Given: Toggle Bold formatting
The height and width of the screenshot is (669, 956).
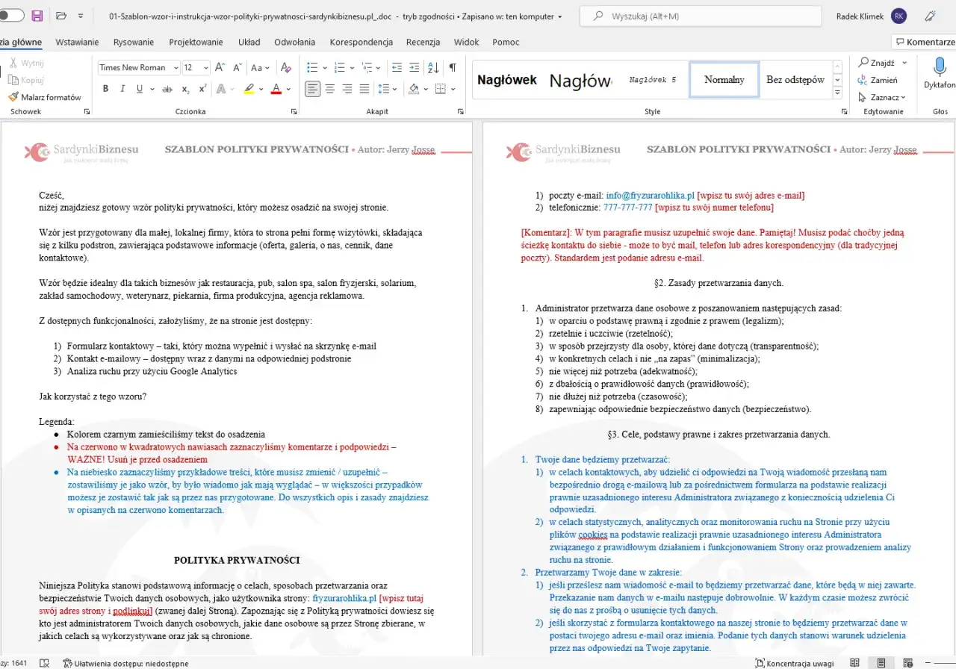Looking at the screenshot, I should (x=105, y=89).
